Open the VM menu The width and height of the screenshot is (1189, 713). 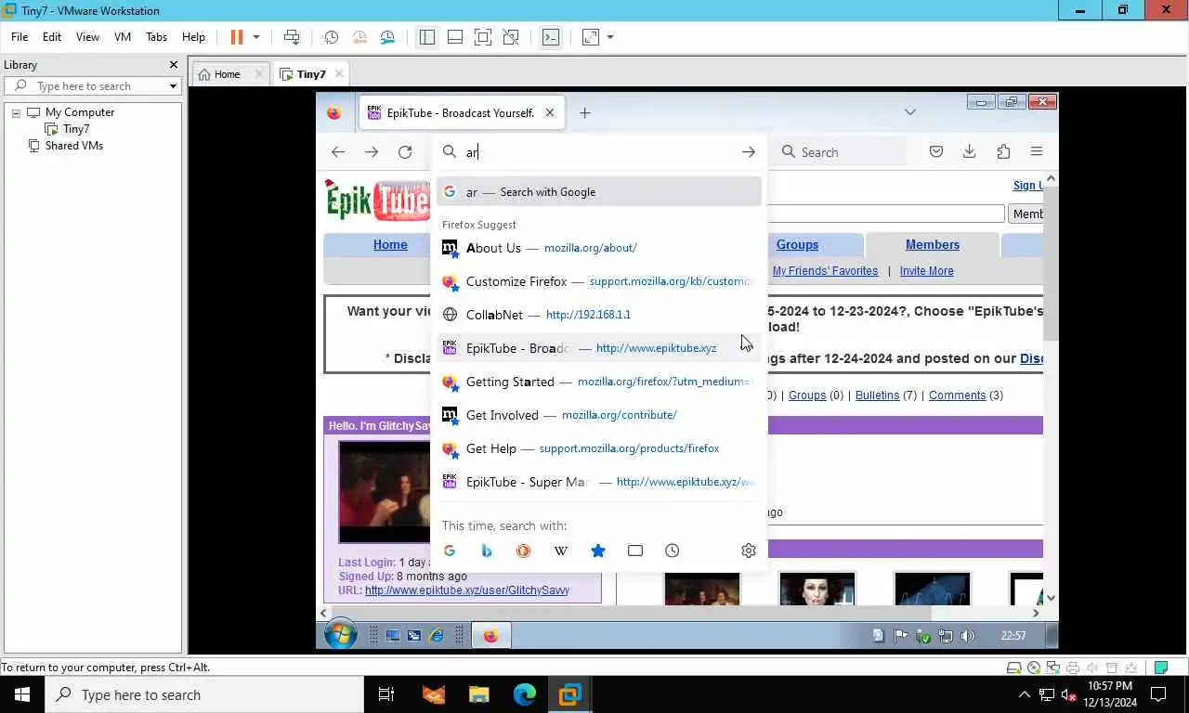123,37
